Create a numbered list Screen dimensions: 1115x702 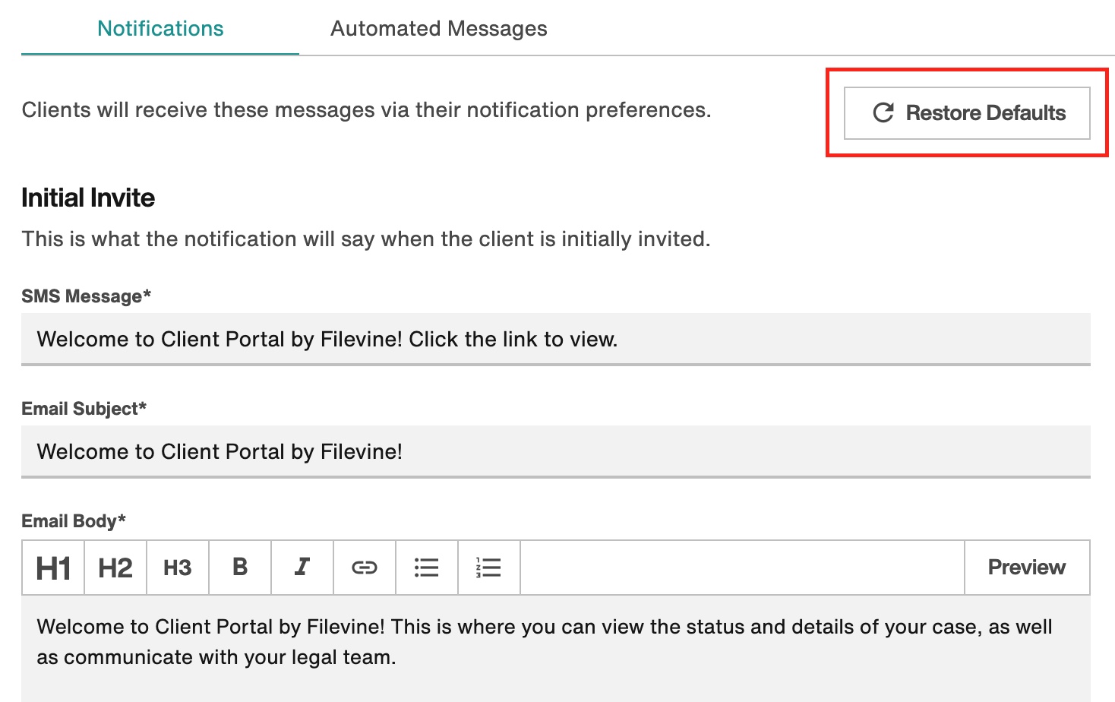coord(489,568)
